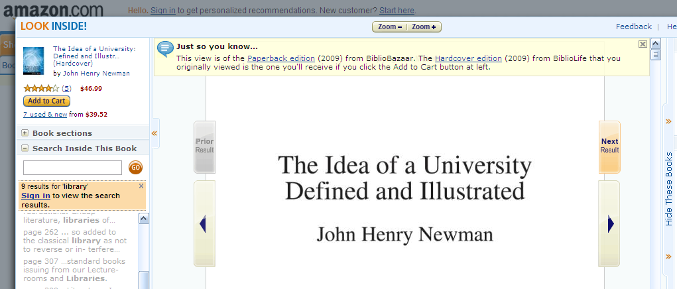Image resolution: width=677 pixels, height=289 pixels.
Task: Expand the Book sections panel
Action: tap(25, 133)
